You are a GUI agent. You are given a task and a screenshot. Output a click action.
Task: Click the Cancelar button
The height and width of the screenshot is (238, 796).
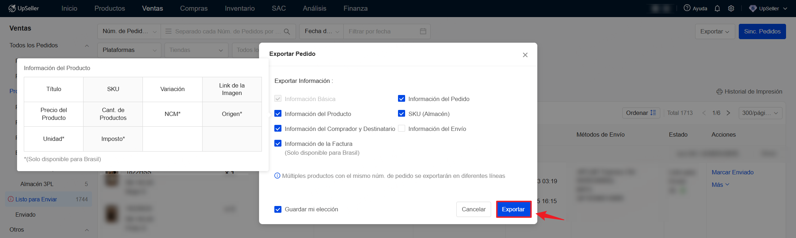pos(474,209)
